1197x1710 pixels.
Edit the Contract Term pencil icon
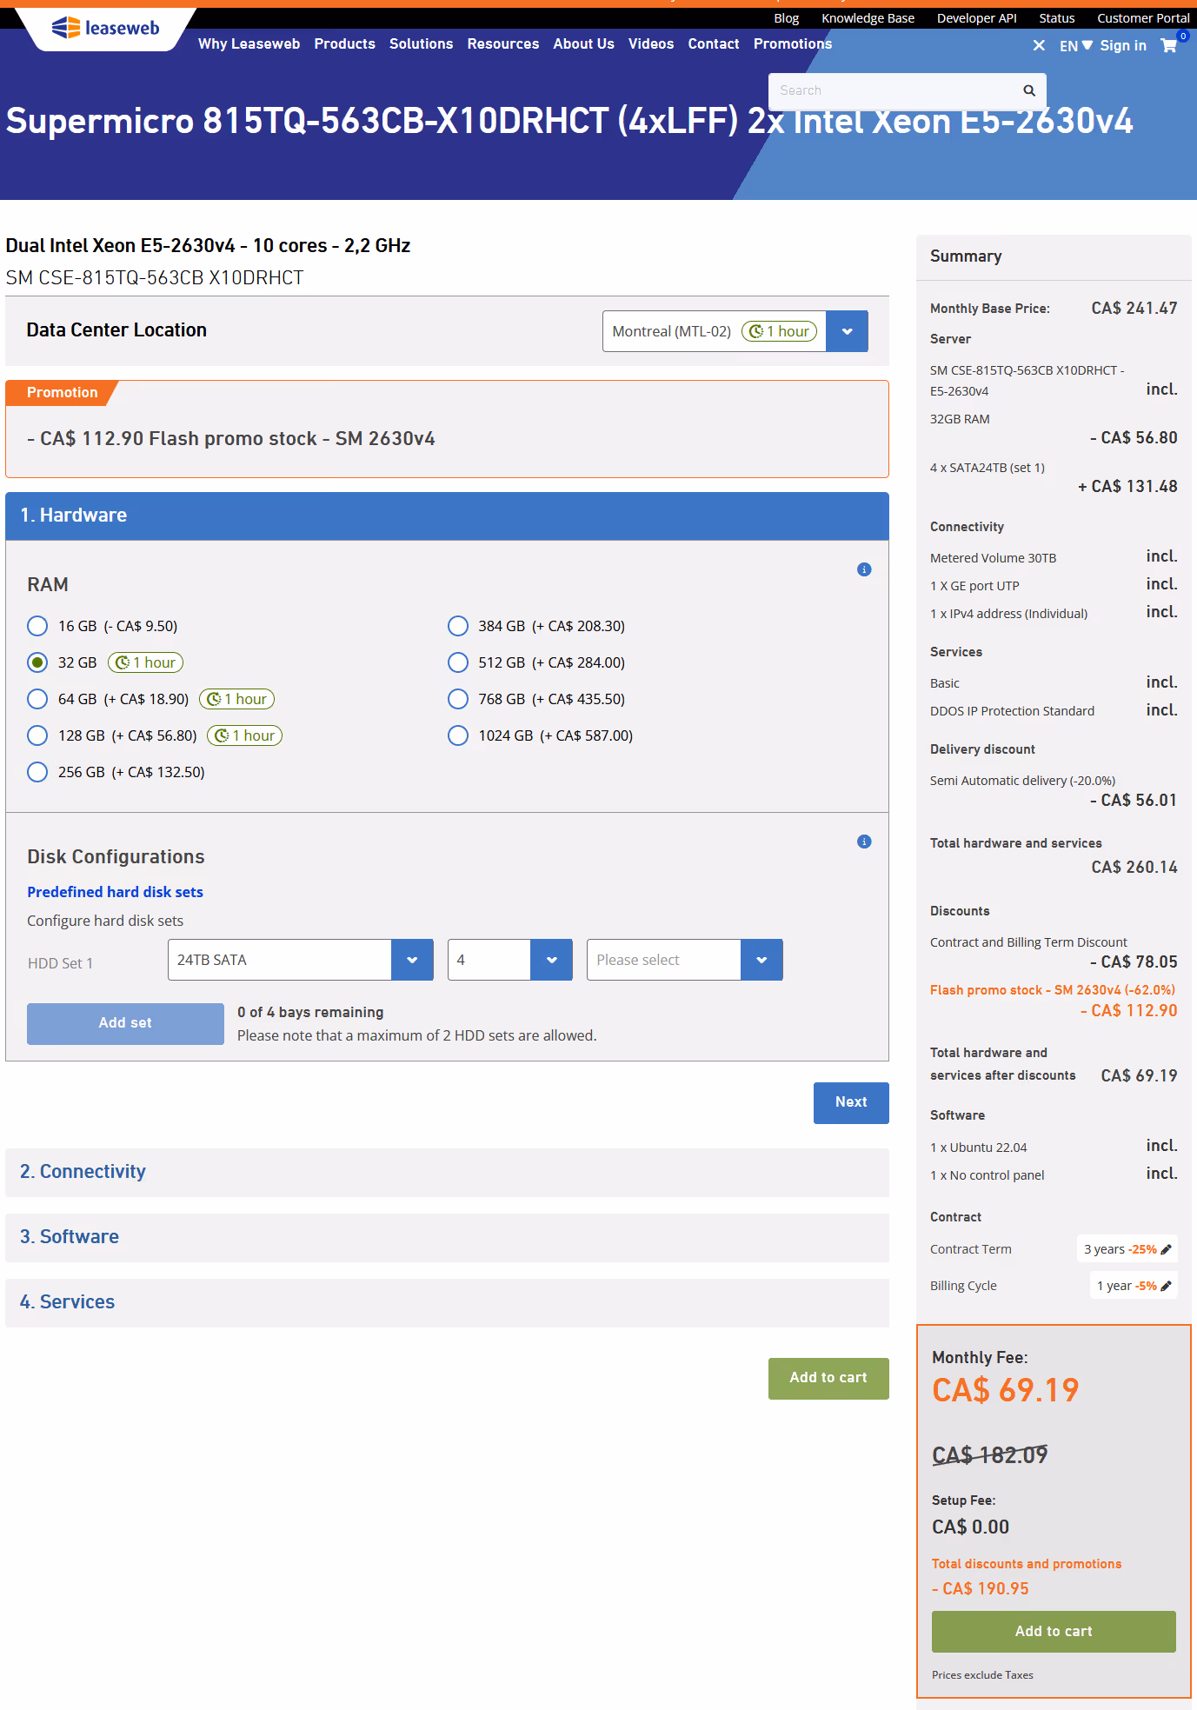pyautogui.click(x=1167, y=1249)
